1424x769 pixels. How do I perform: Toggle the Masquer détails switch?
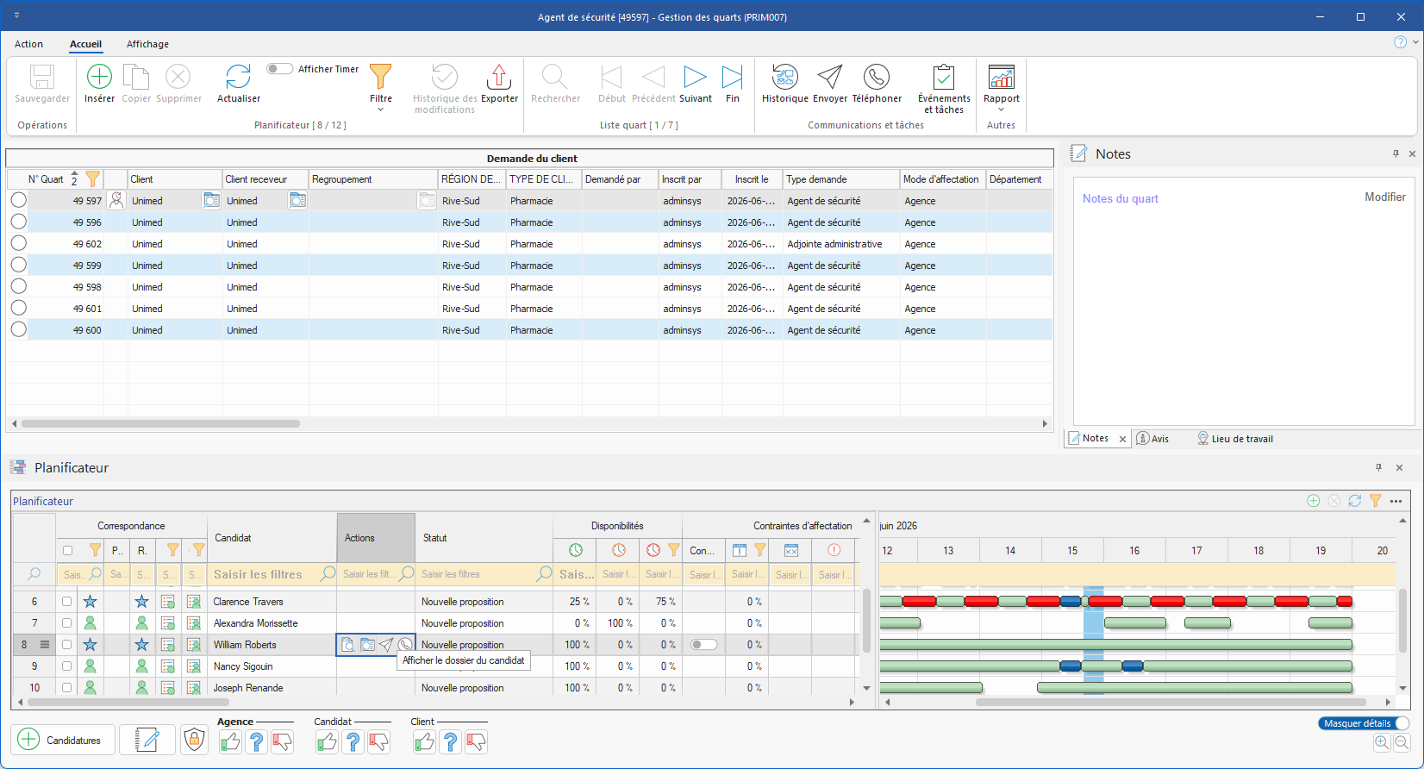click(x=1364, y=723)
